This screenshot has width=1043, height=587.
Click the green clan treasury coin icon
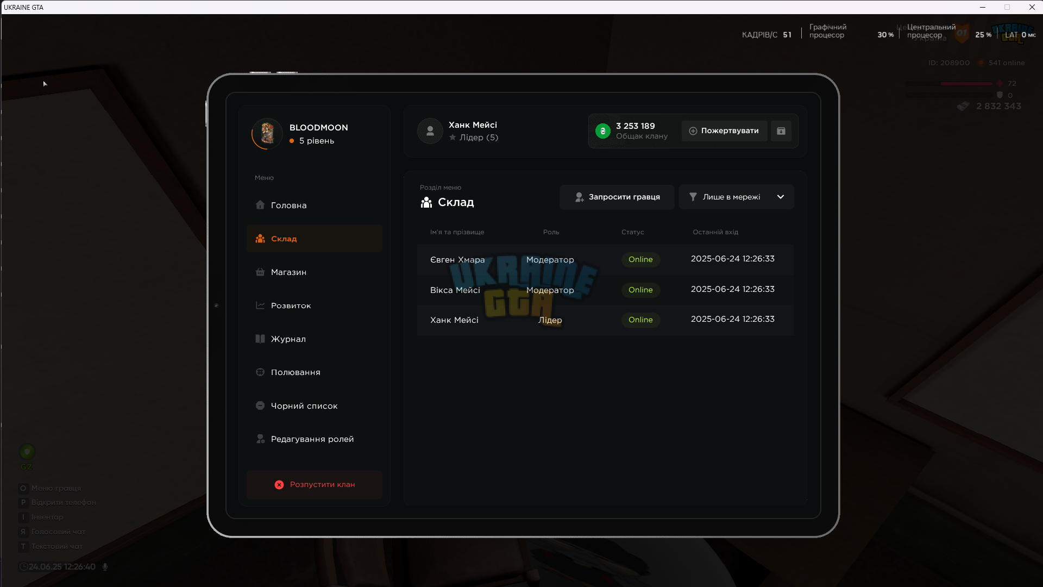pyautogui.click(x=602, y=131)
